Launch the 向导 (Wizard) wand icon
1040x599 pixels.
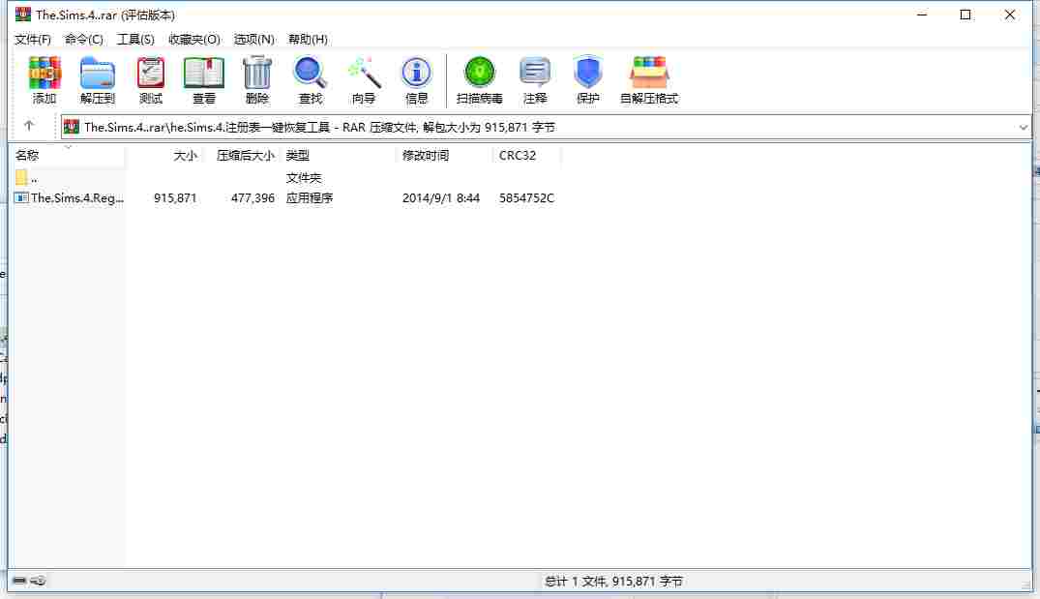[x=364, y=79]
